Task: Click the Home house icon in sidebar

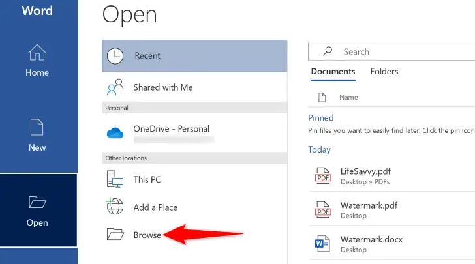Action: point(37,52)
